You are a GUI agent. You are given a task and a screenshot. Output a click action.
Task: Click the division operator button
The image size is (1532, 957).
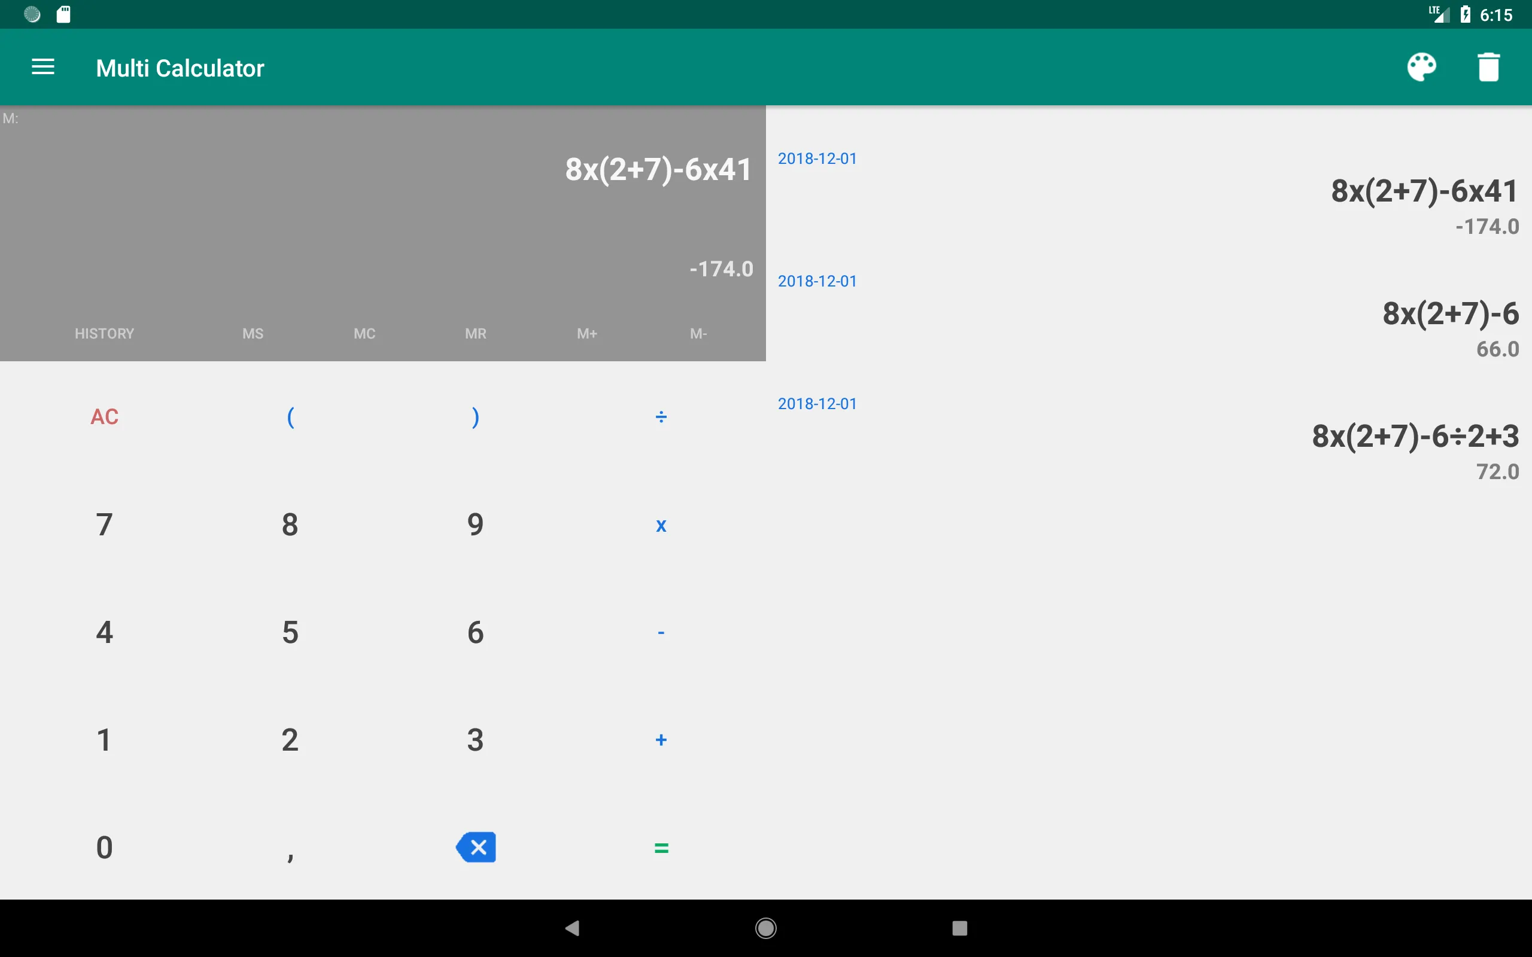(x=661, y=417)
